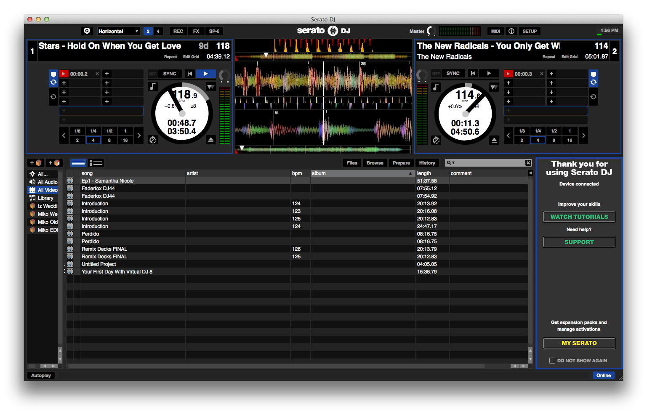The width and height of the screenshot is (647, 414).
Task: Adjust deck 2 gain knob
Action: [x=422, y=75]
